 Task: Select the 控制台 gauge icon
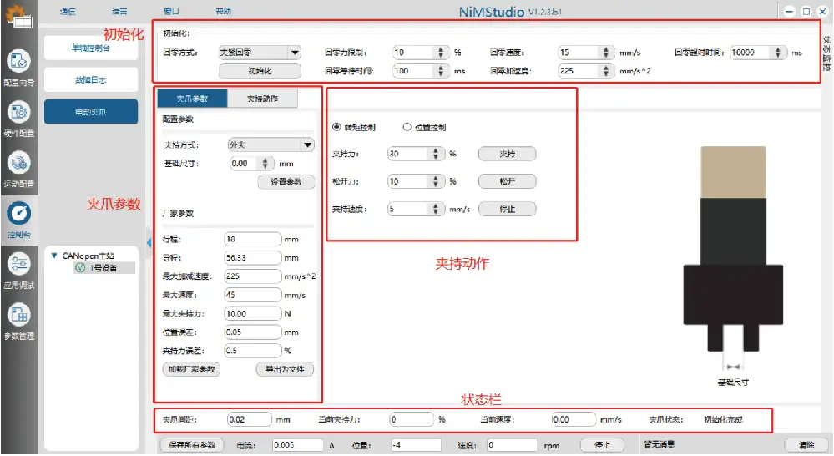(18, 214)
